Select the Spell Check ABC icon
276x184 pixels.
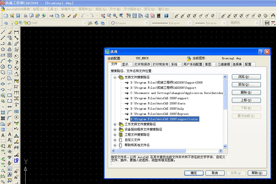10,157
